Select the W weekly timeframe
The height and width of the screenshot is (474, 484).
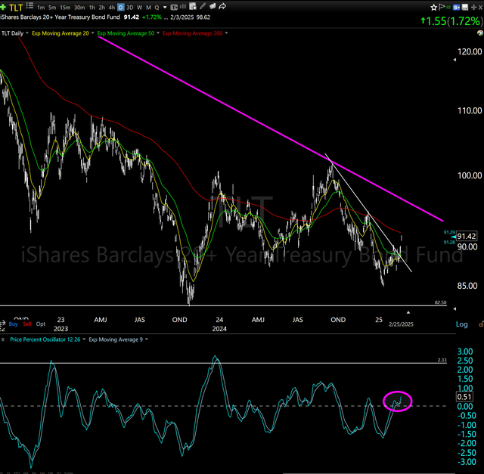pos(139,8)
